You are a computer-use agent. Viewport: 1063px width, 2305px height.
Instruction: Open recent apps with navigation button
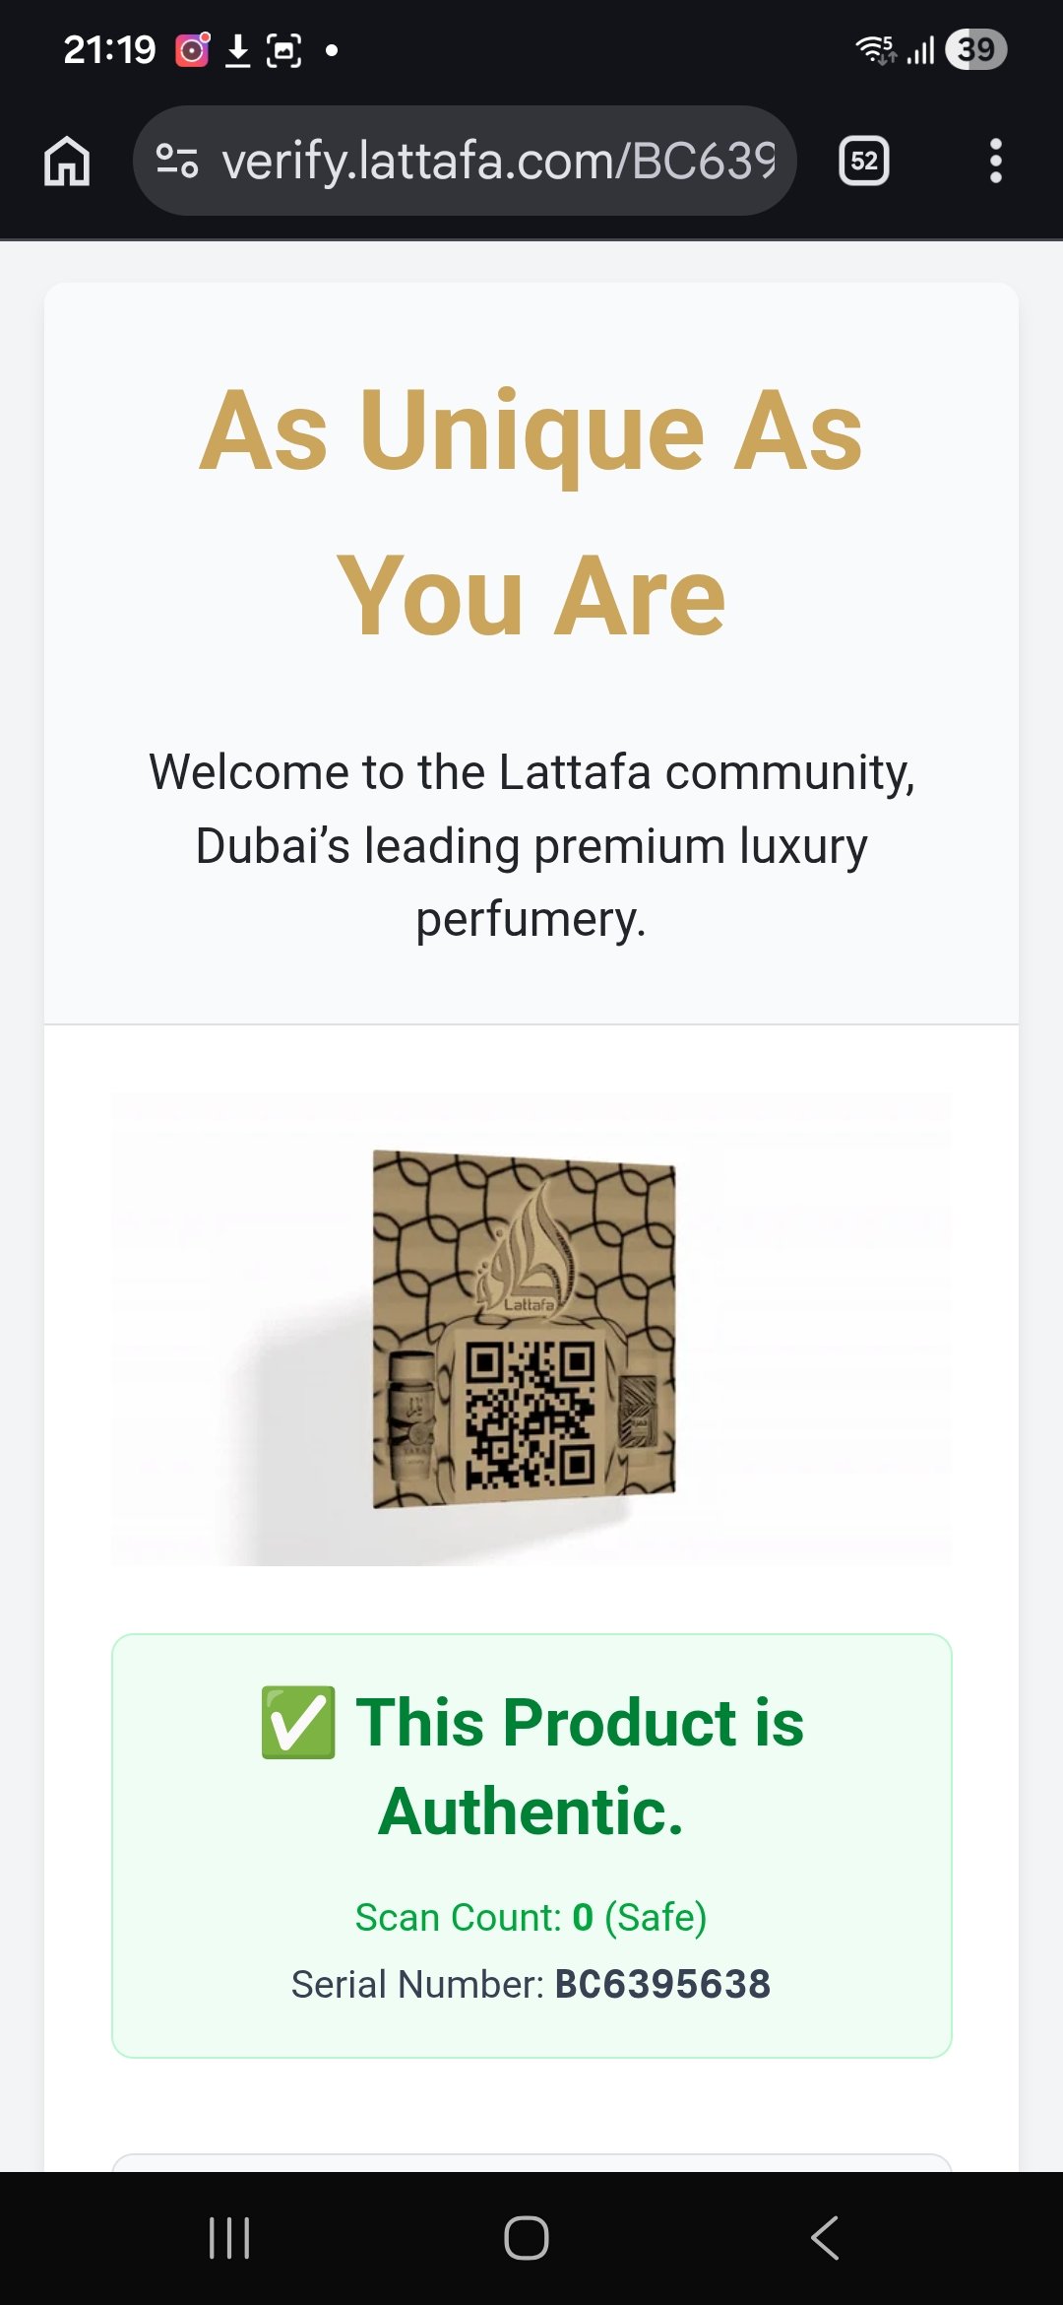[229, 2238]
